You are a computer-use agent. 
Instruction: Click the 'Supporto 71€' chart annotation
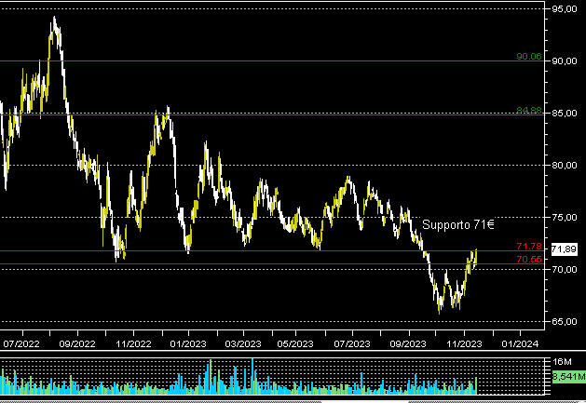458,224
